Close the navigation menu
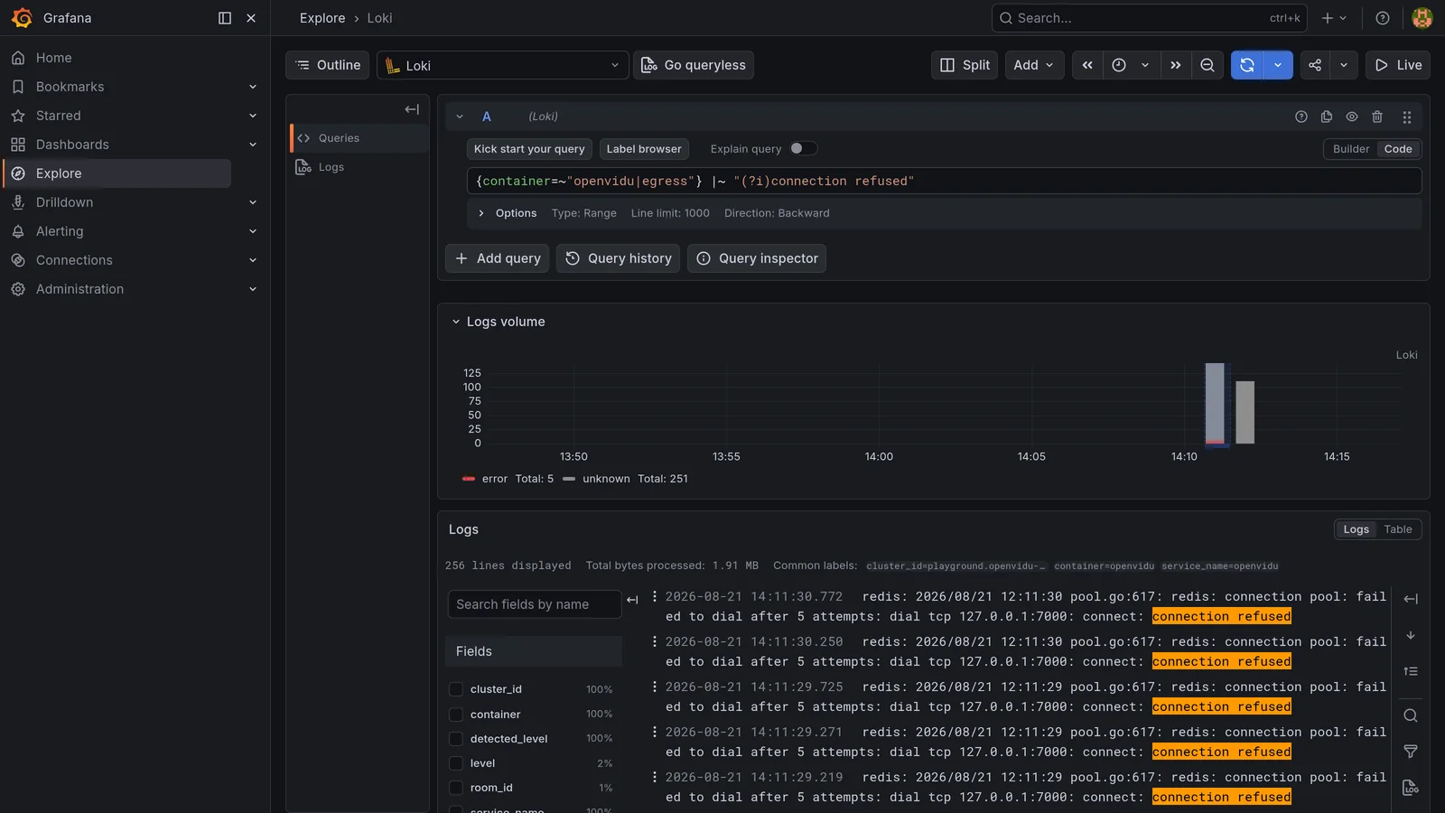Image resolution: width=1445 pixels, height=813 pixels. 251,18
